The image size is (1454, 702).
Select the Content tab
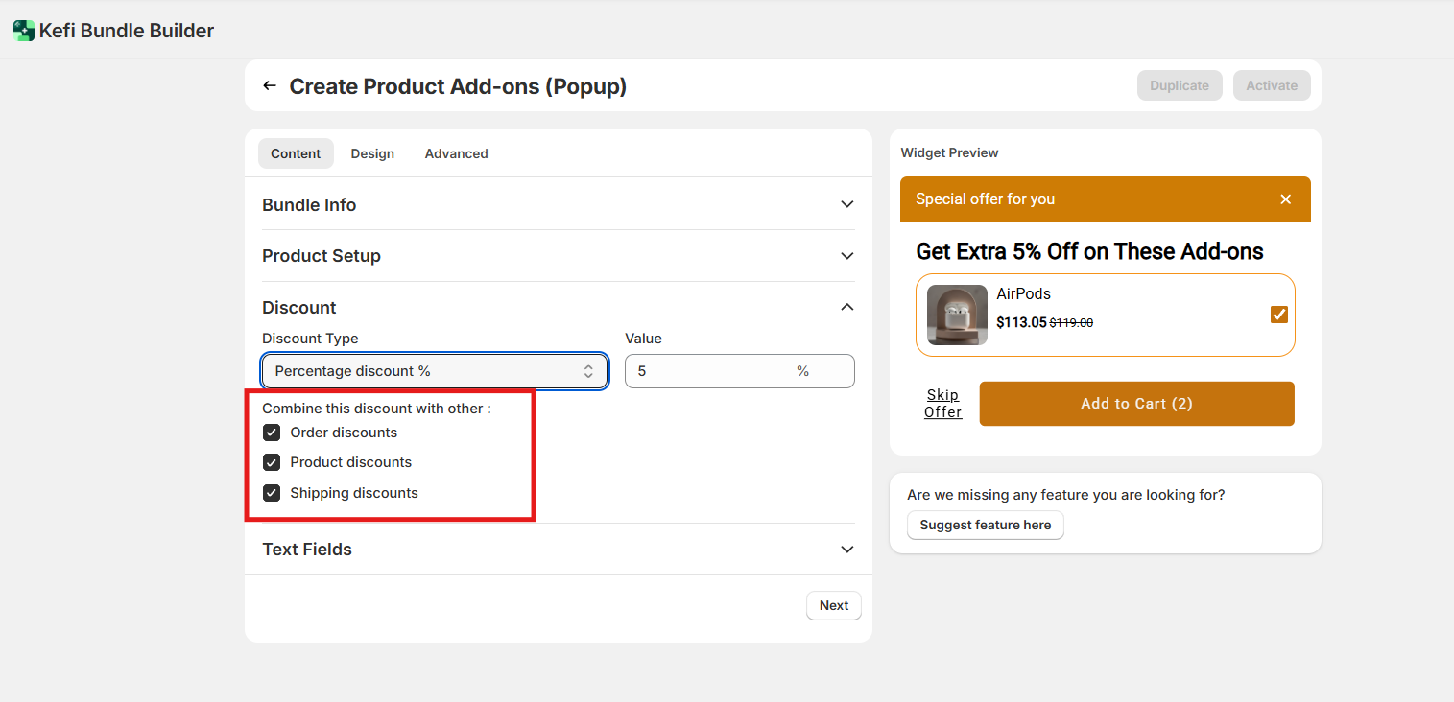296,153
